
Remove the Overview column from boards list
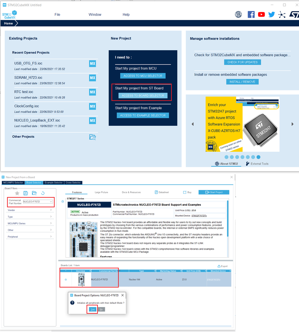pyautogui.click(x=90, y=271)
